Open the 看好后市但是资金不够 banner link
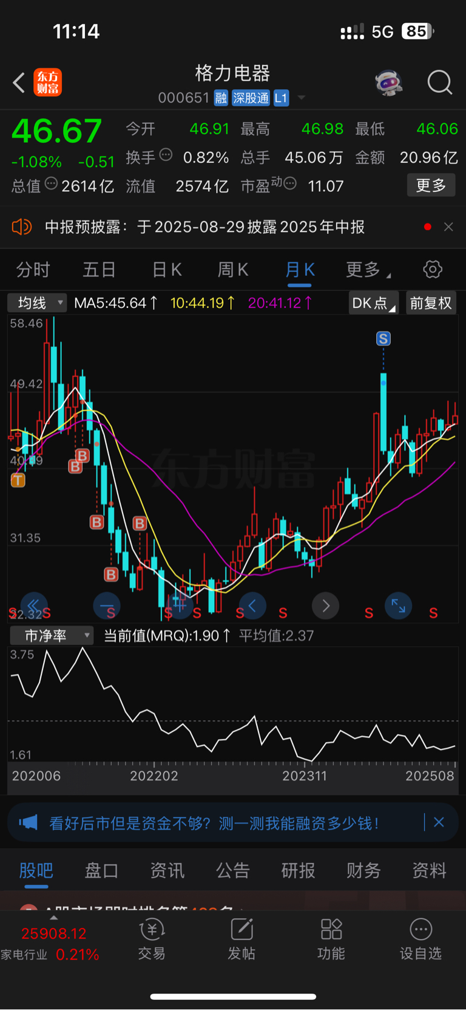 pyautogui.click(x=214, y=823)
